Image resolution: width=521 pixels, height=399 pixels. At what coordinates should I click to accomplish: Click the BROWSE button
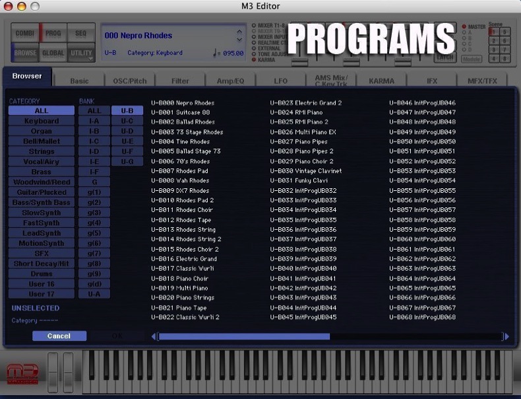25,53
